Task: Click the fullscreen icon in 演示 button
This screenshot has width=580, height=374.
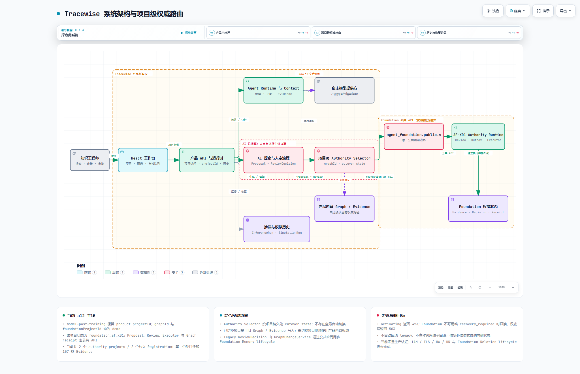Action: [539, 11]
